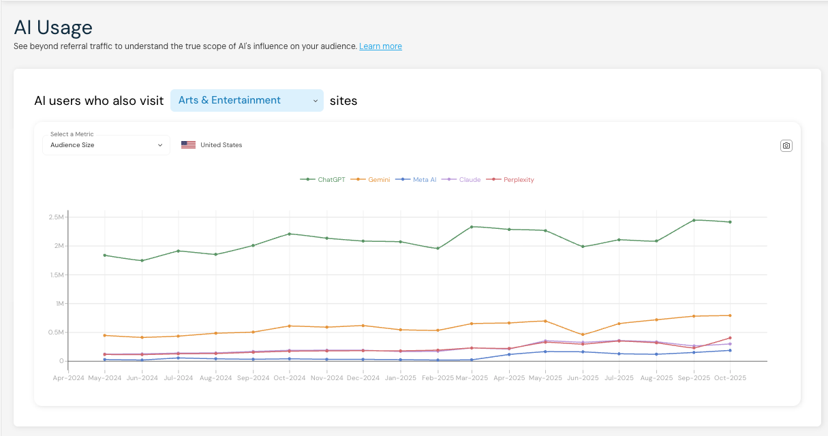828x436 pixels.
Task: Click ChatGPT data point at Oct-2024
Action: (289, 234)
